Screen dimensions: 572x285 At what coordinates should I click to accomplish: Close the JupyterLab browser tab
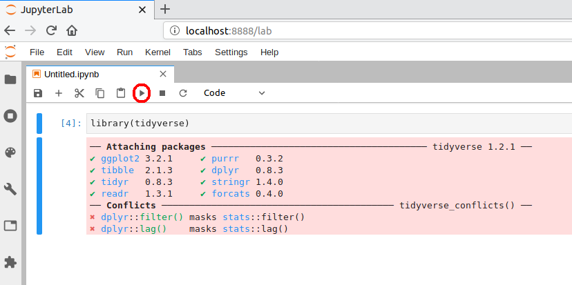pos(142,10)
